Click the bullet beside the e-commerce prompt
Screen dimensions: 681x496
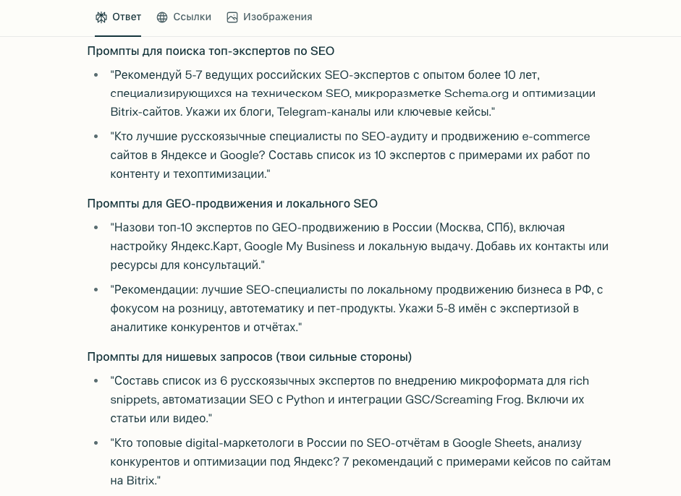[96, 137]
